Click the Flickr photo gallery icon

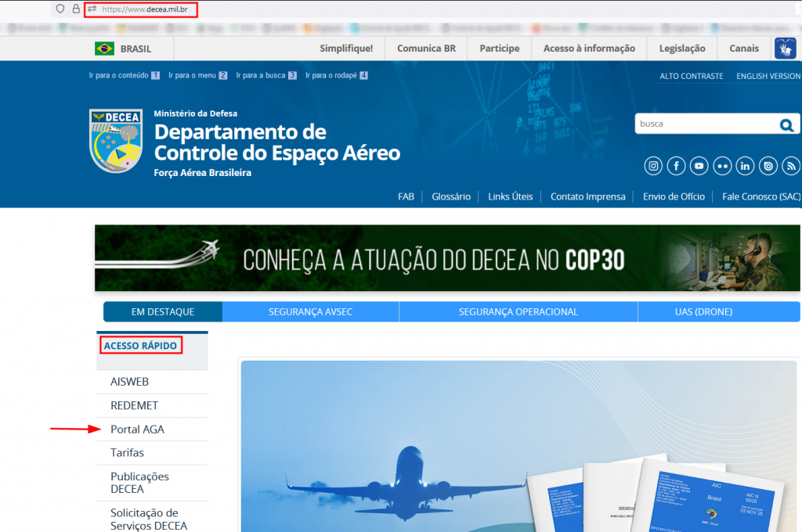pos(721,166)
